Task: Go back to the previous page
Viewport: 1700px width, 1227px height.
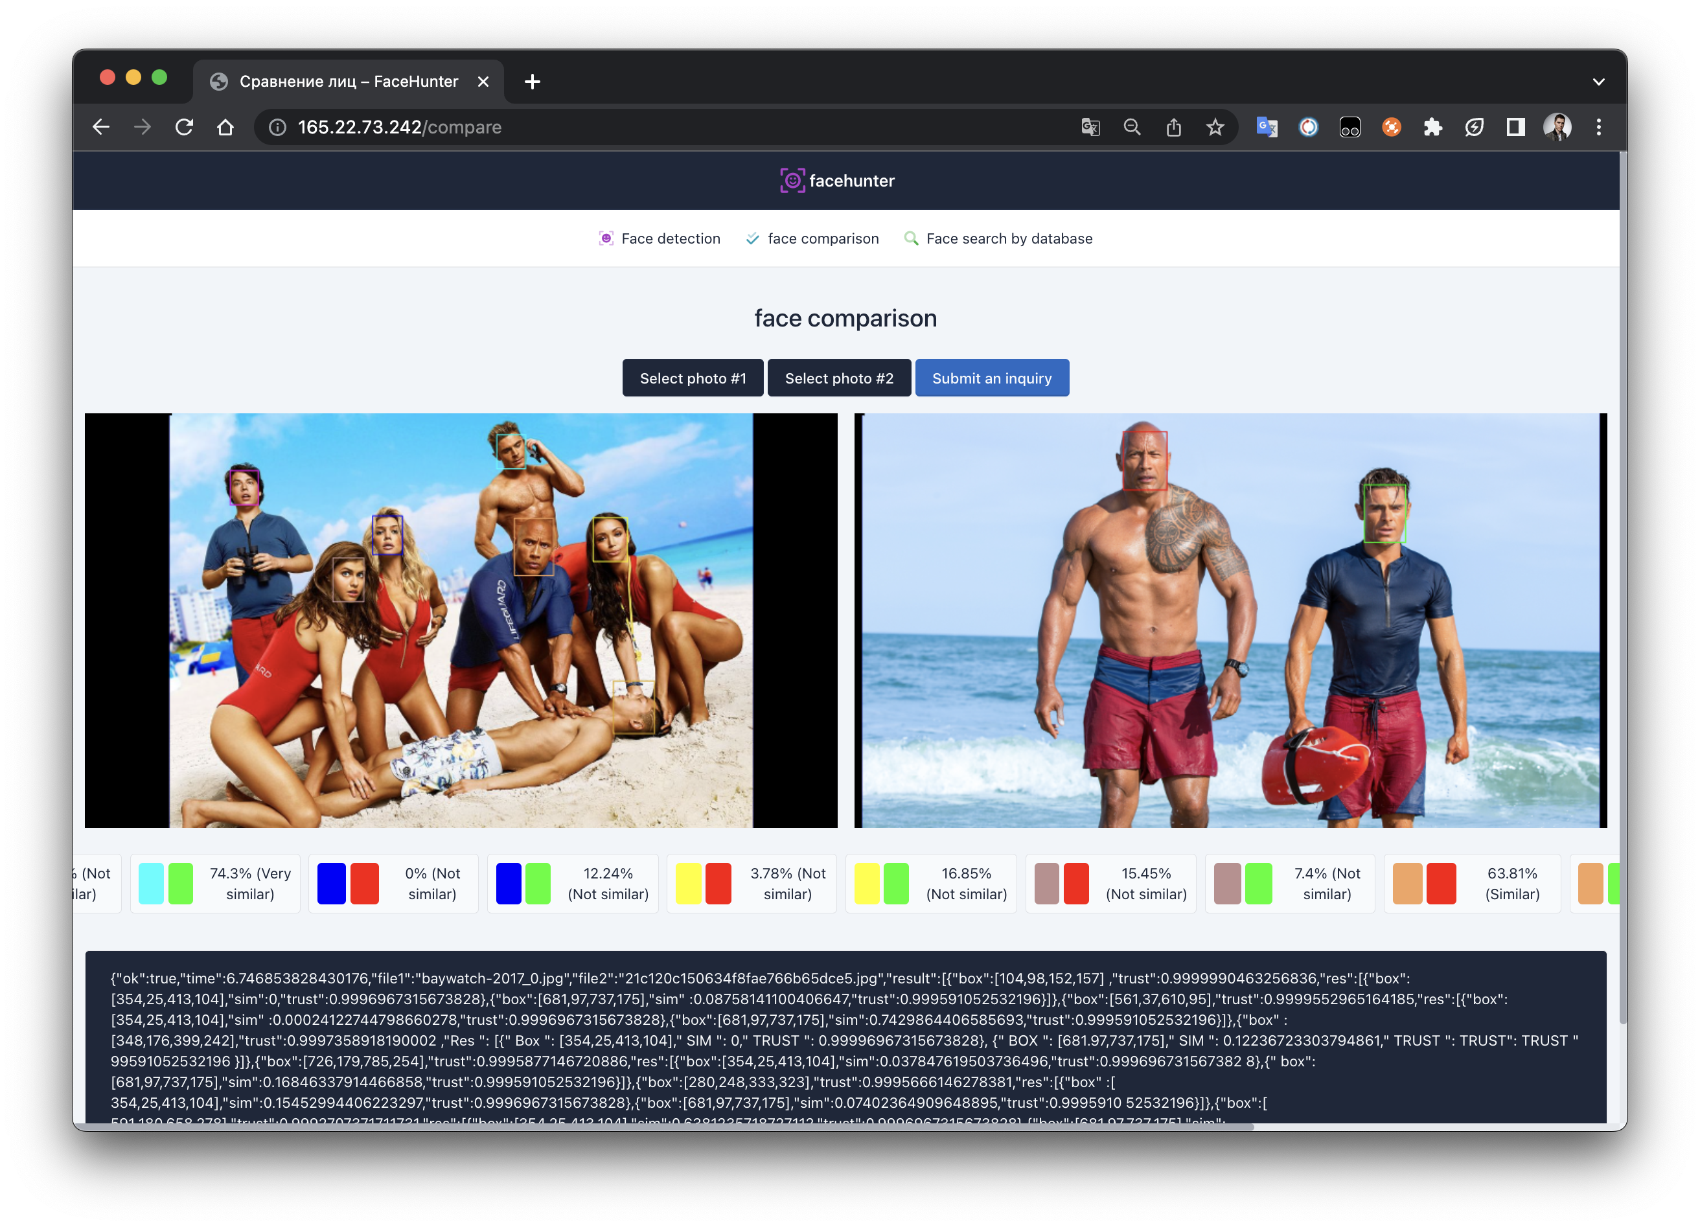Action: (101, 128)
